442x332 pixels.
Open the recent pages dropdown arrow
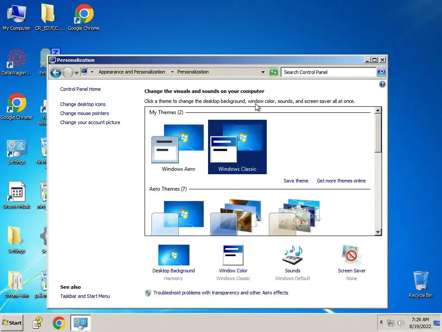point(76,73)
